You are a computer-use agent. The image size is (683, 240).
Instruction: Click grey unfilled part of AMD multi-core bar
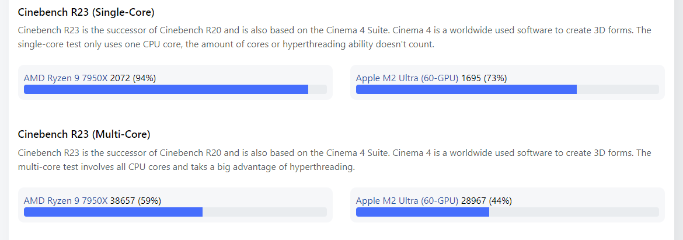tap(265, 212)
